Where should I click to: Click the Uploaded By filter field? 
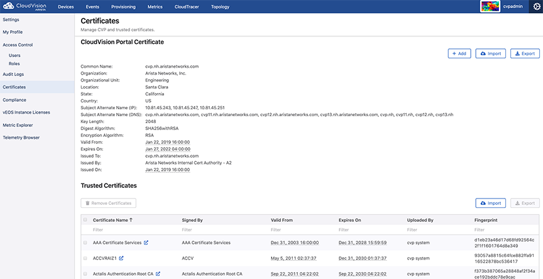[x=439, y=230]
